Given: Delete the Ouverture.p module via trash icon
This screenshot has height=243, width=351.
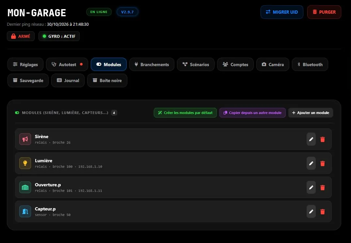Looking at the screenshot, I should pos(322,188).
